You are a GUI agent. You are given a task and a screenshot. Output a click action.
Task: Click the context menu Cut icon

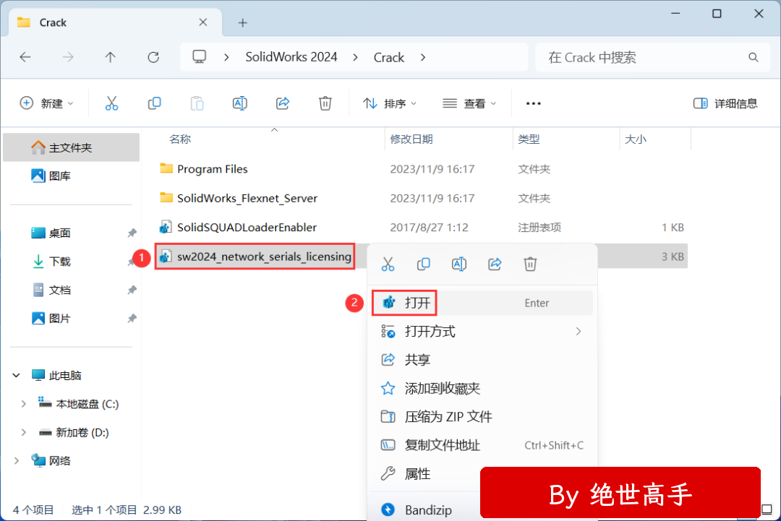pyautogui.click(x=388, y=264)
